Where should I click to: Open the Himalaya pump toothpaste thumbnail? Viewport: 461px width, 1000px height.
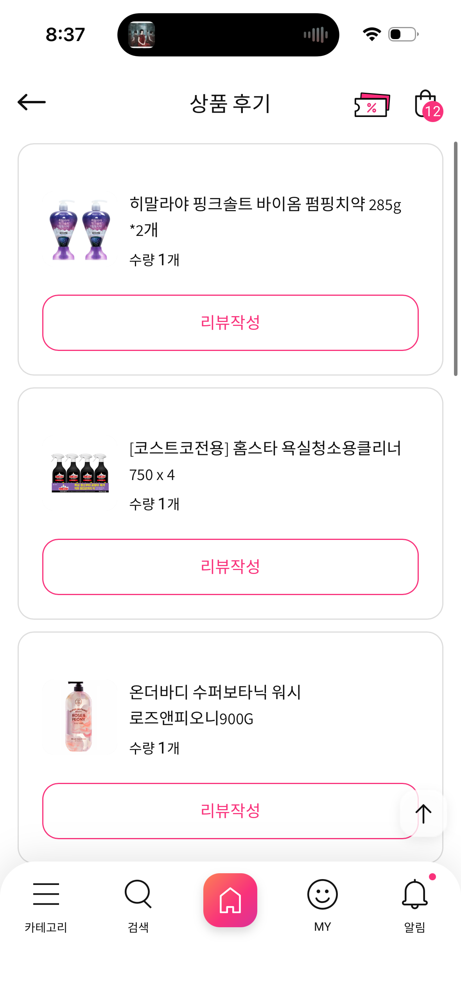coord(80,230)
